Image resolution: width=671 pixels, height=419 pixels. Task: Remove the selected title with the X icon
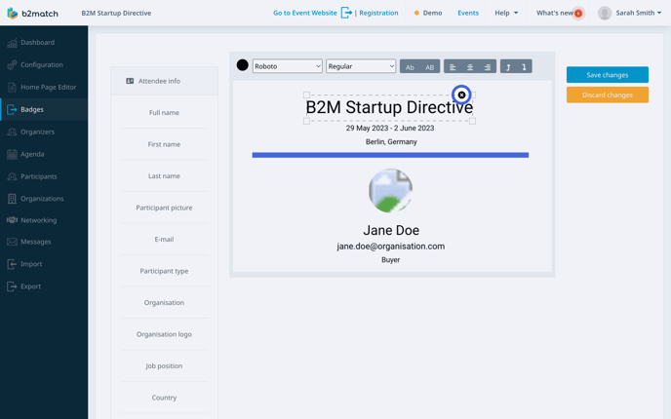pos(461,95)
